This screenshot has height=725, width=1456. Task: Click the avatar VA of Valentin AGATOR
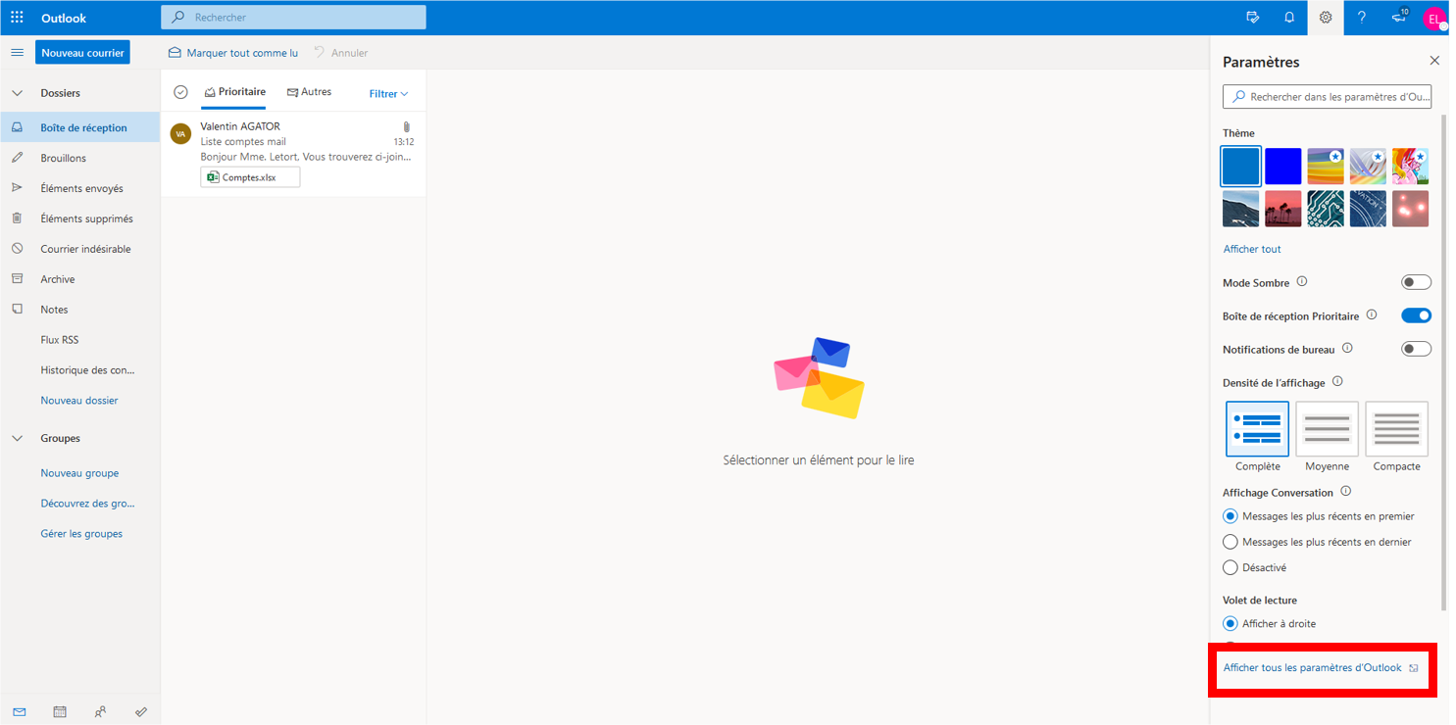point(180,134)
